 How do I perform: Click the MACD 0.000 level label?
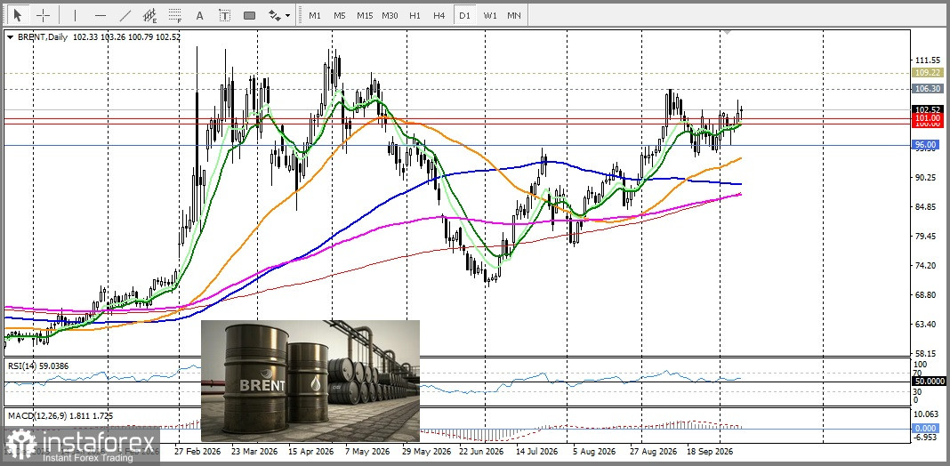coord(927,428)
